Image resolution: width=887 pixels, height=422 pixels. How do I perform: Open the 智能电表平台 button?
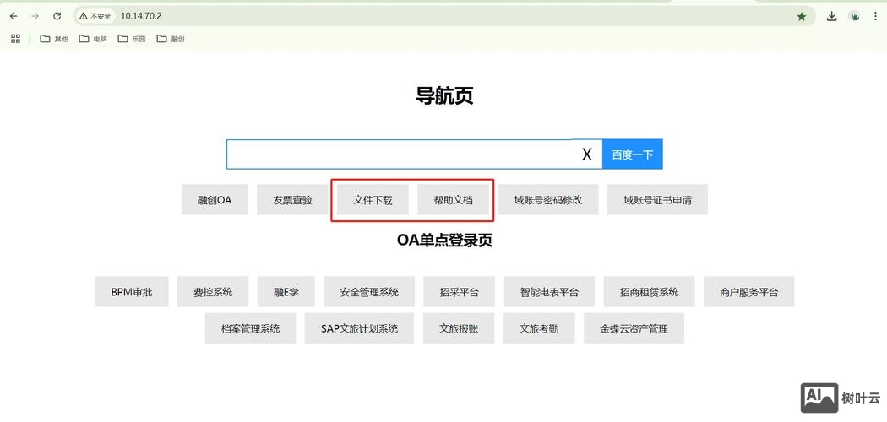click(549, 291)
